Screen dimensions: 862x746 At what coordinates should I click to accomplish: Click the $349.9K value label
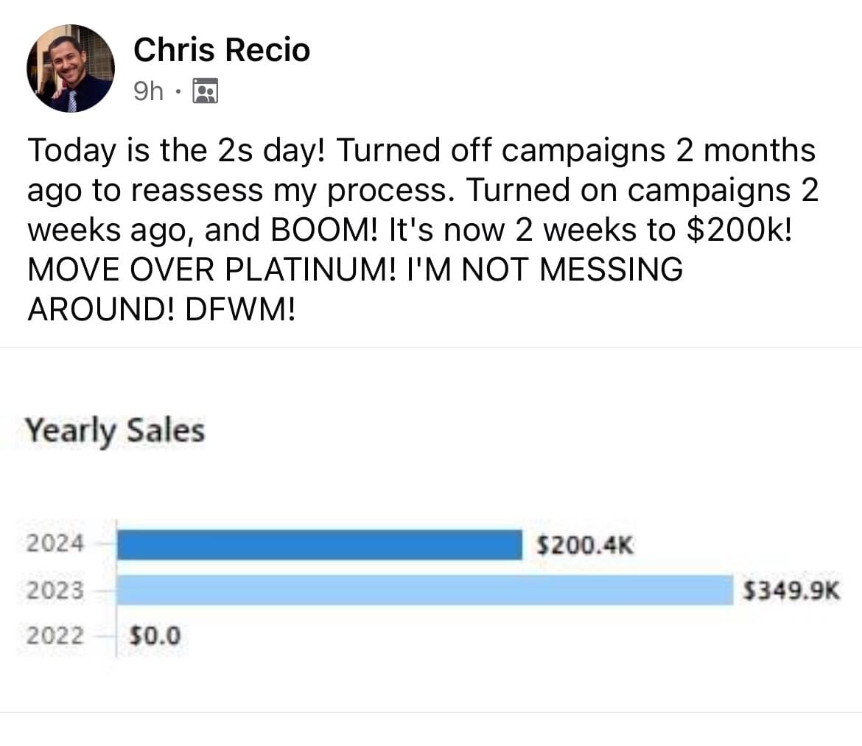pos(791,591)
